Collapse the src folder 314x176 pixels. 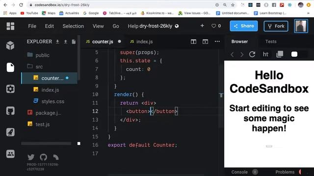[35, 66]
